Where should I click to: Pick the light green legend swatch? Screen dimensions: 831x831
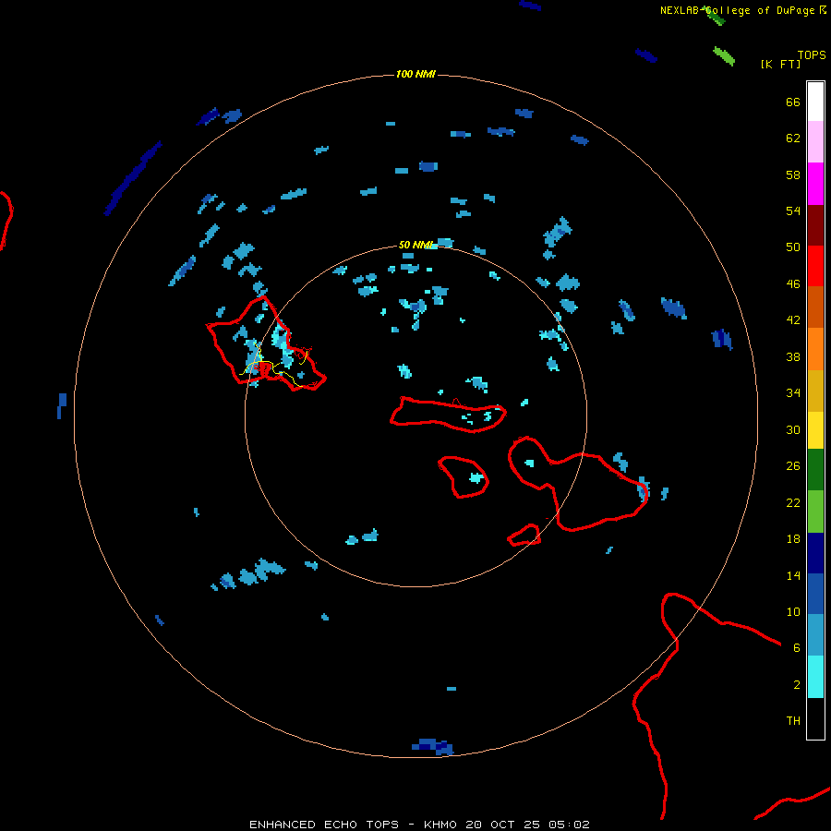pyautogui.click(x=815, y=512)
